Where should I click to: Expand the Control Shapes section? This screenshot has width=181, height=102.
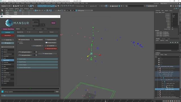pos(37,65)
